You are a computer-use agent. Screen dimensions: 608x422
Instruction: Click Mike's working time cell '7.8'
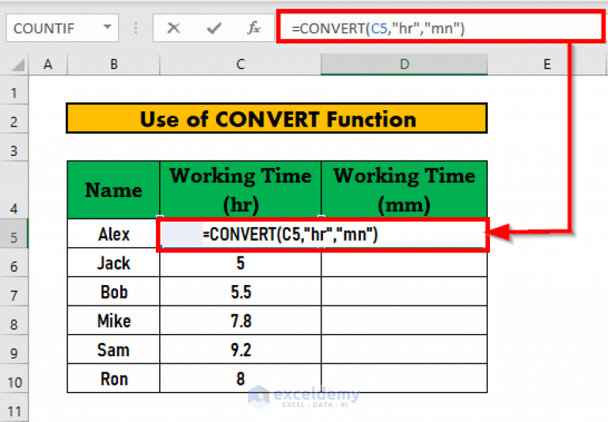coord(241,321)
